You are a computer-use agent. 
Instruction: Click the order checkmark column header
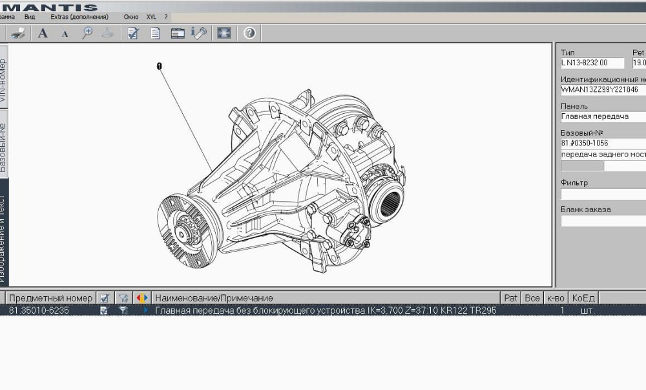coord(104,298)
